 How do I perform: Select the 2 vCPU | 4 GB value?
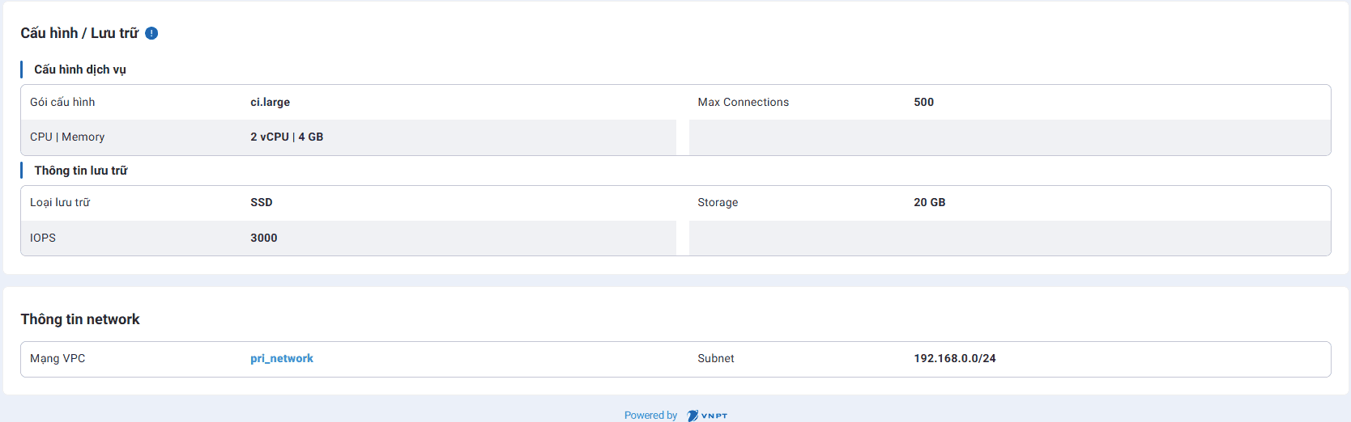tap(287, 137)
